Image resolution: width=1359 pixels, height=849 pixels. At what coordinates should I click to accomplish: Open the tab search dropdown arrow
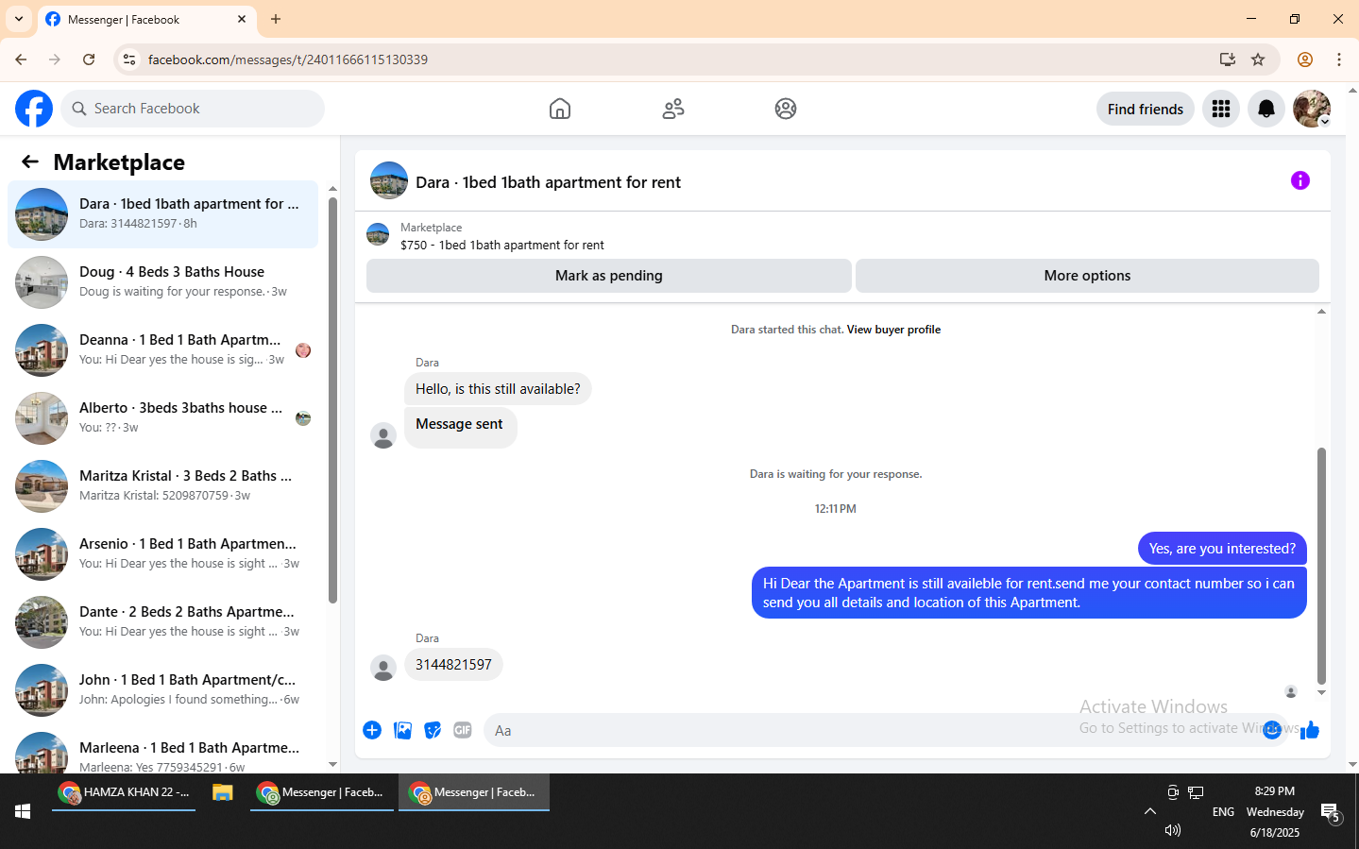19,19
